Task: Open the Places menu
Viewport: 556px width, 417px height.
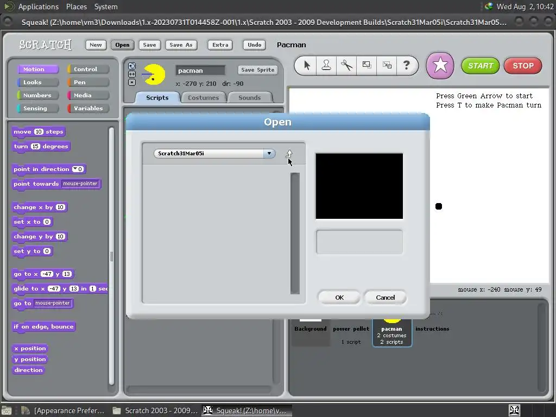Action: [76, 7]
